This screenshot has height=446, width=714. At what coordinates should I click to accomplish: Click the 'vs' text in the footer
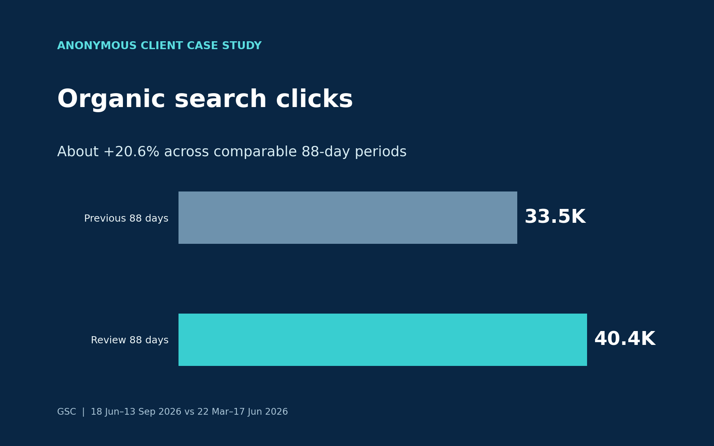(190, 412)
